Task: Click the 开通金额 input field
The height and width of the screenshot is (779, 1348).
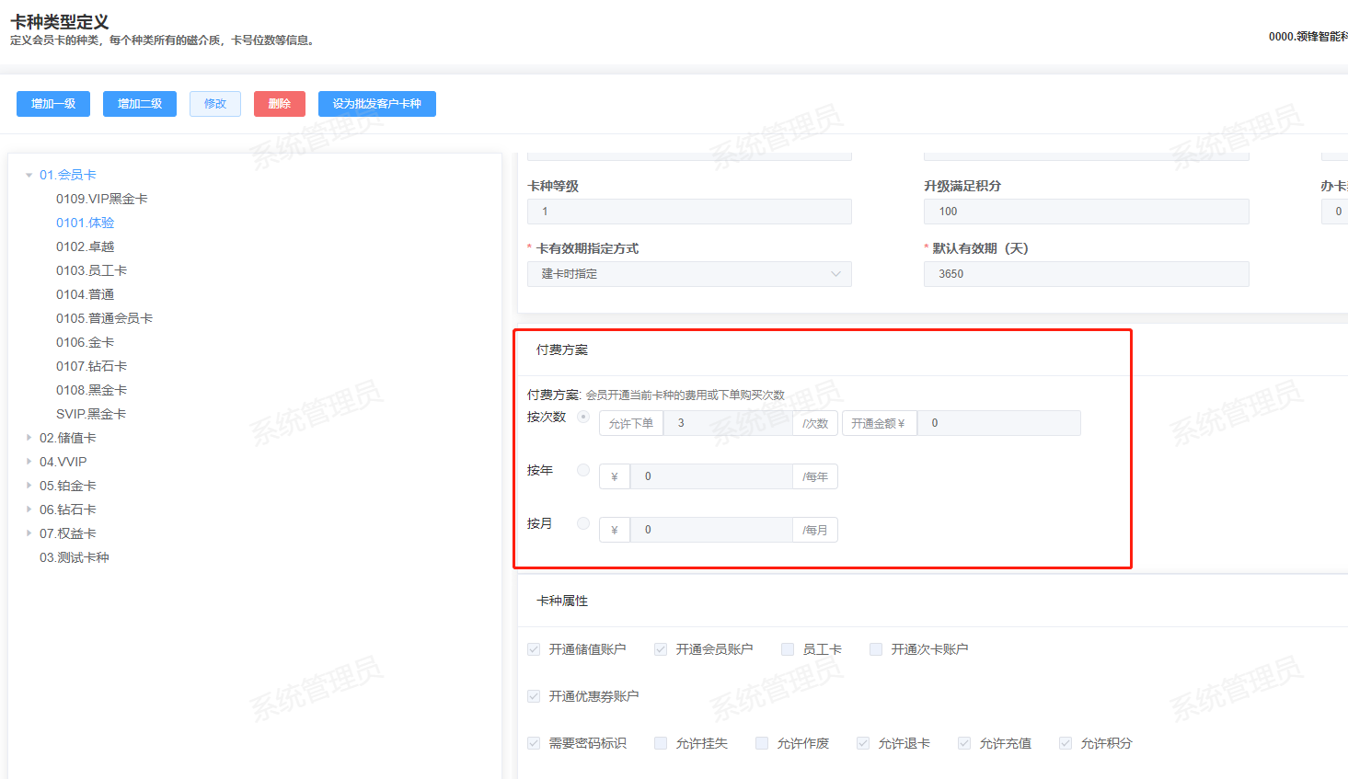Action: click(x=998, y=423)
